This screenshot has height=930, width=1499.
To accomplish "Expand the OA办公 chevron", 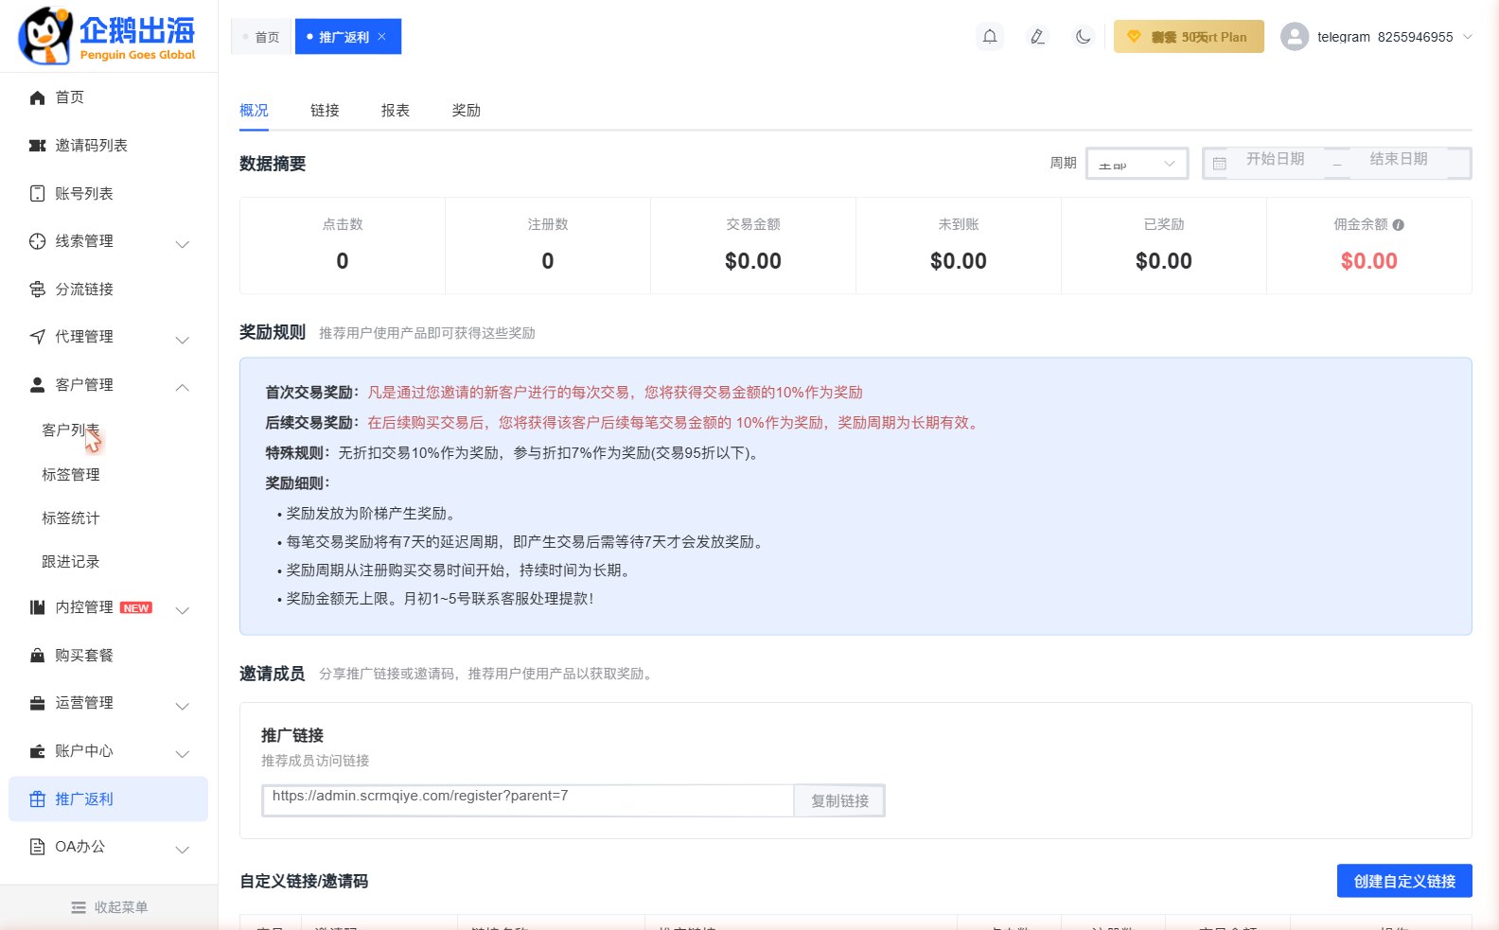I will (183, 850).
